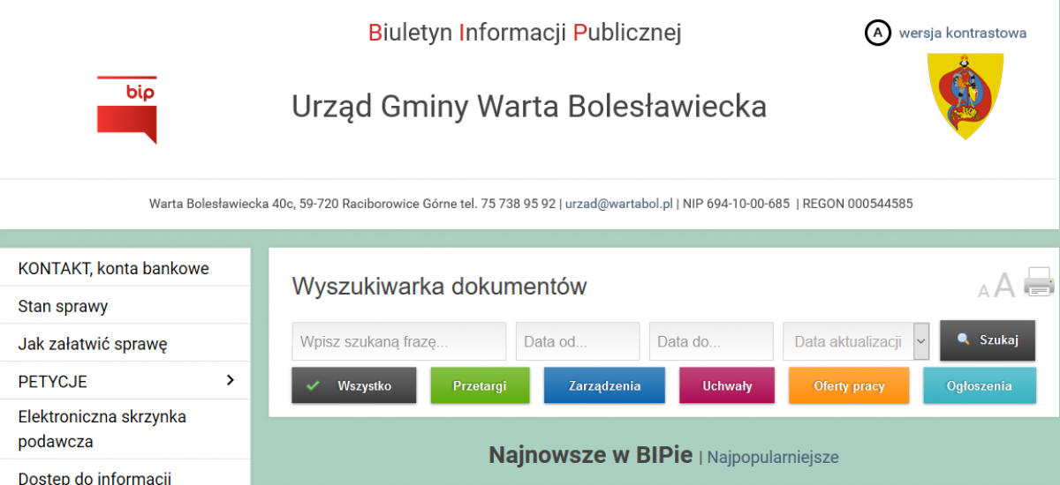Screen dimensions: 1060x485
Task: Click the municipality coat of arms
Action: click(x=965, y=95)
